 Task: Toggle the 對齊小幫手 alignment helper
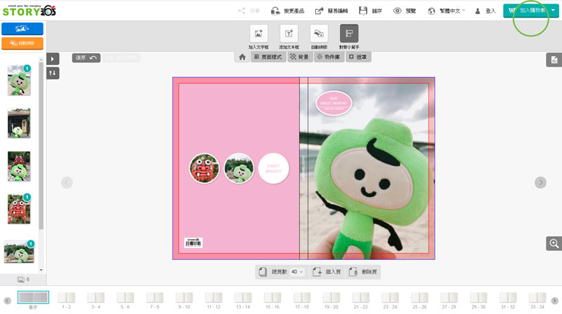349,36
